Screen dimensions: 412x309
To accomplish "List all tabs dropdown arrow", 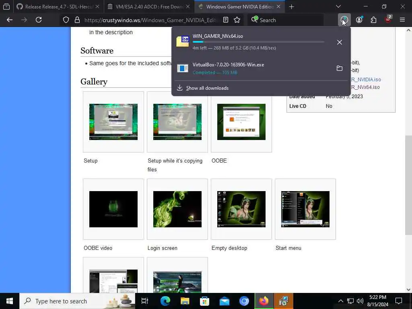I will pos(338,6).
